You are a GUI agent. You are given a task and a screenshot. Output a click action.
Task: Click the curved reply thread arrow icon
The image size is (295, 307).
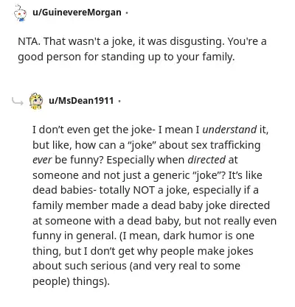pos(18,101)
